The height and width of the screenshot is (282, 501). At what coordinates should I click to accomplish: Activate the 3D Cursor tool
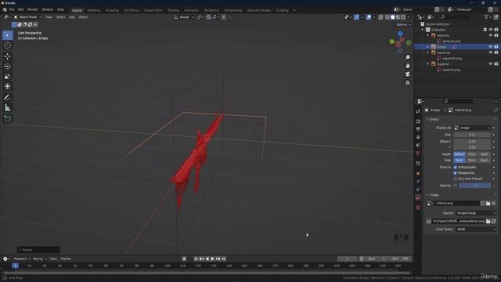[8, 45]
